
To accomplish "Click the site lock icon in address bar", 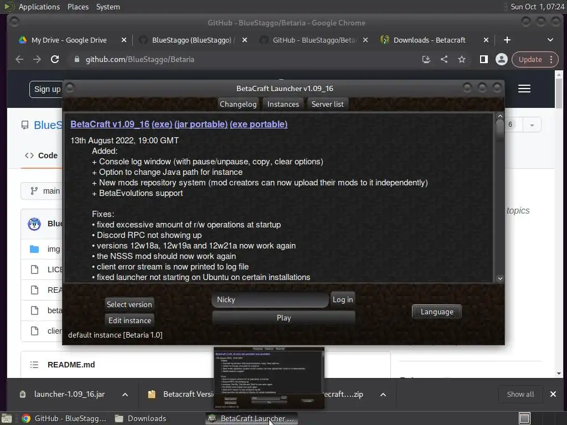I will (76, 59).
